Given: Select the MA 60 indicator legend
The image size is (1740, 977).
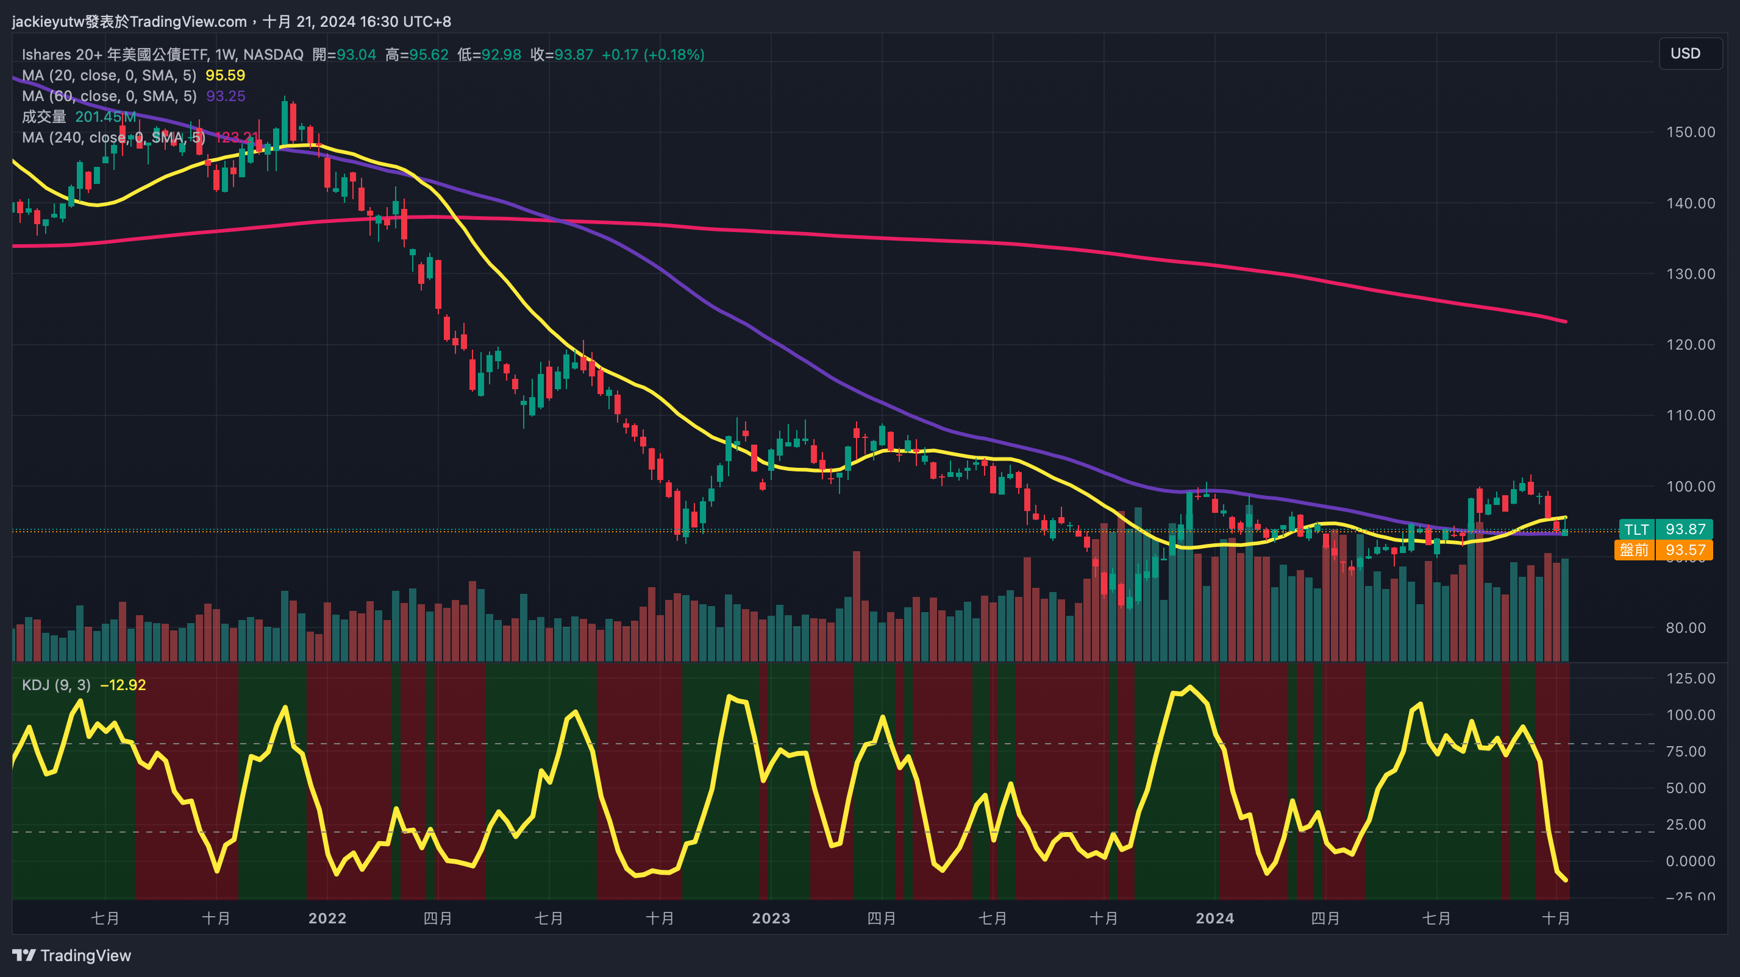Looking at the screenshot, I should (109, 96).
